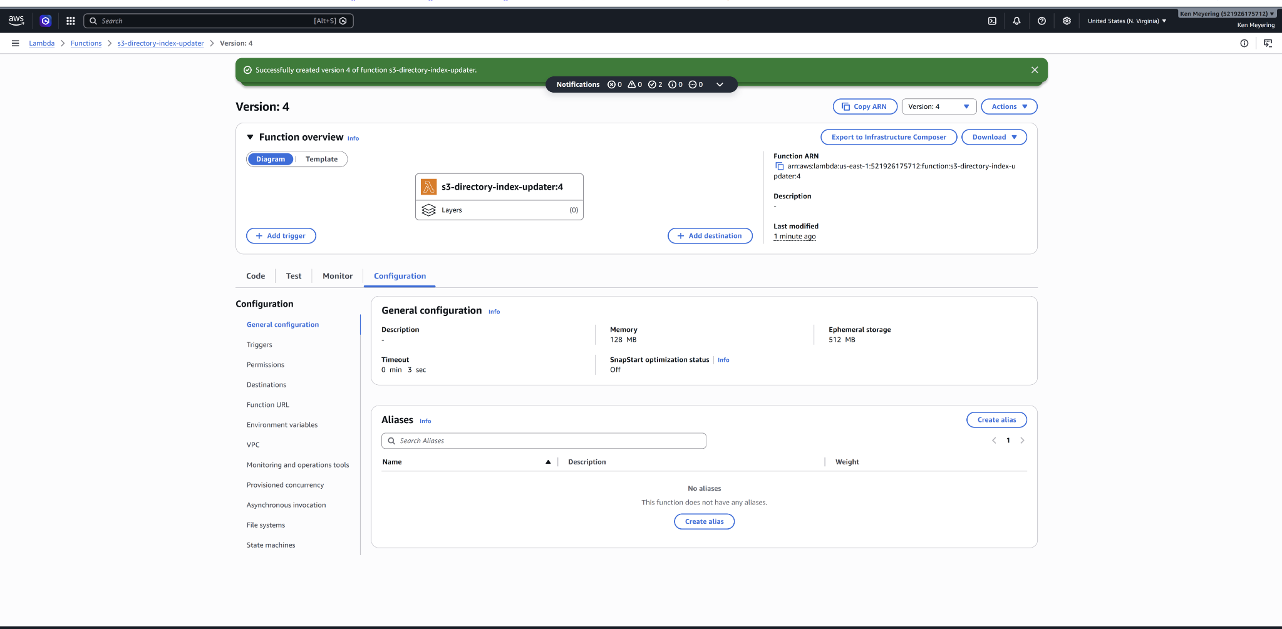Click success count icon in Notifications bar
Image resolution: width=1282 pixels, height=629 pixels.
[652, 84]
